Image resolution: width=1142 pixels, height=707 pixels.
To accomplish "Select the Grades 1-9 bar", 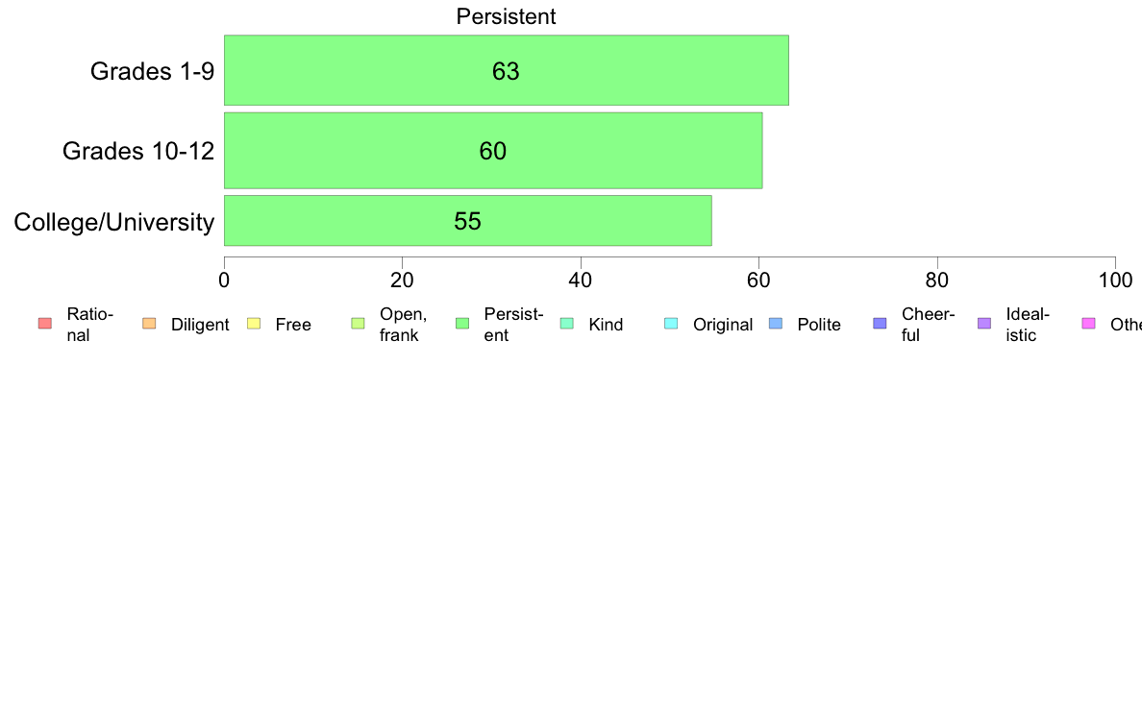I will pyautogui.click(x=507, y=70).
